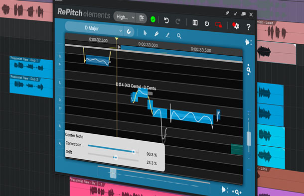
Task: Toggle the columns panel layout icon
Action: pyautogui.click(x=195, y=23)
